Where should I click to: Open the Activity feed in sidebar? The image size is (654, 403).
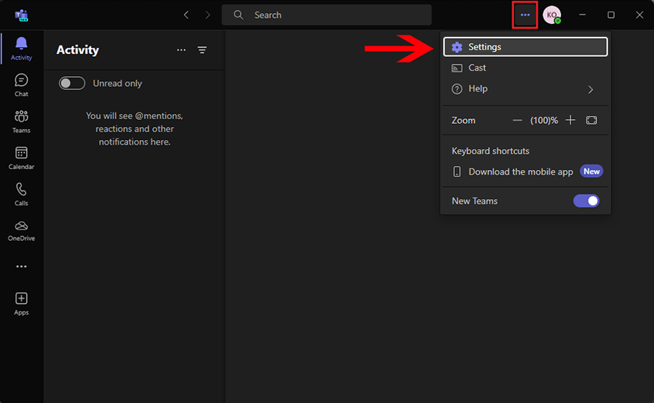tap(22, 48)
